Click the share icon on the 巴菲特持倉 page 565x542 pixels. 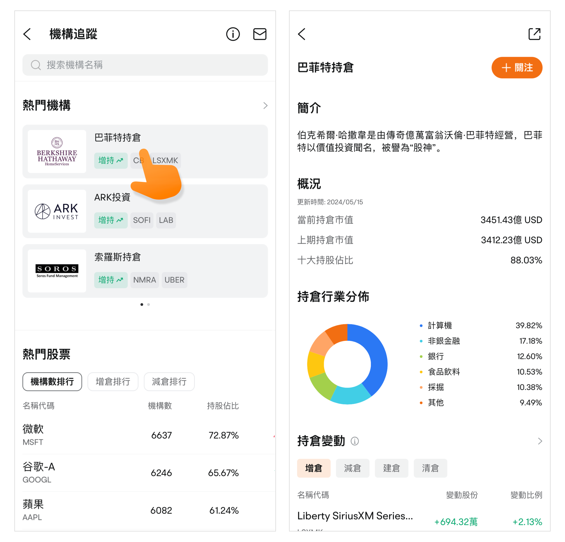pos(534,34)
